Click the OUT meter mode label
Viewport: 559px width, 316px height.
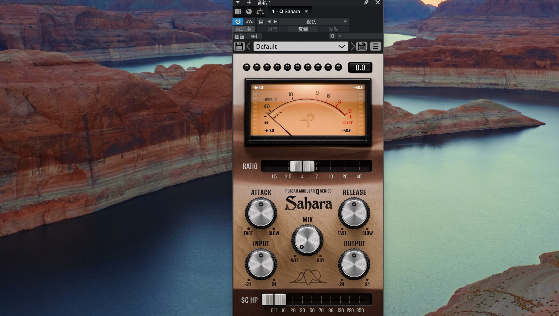pos(348,123)
